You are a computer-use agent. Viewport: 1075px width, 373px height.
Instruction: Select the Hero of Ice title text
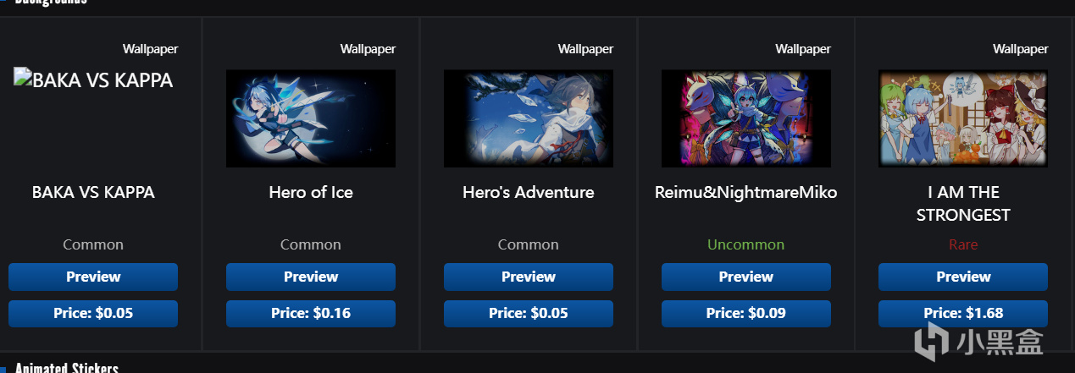tap(311, 193)
